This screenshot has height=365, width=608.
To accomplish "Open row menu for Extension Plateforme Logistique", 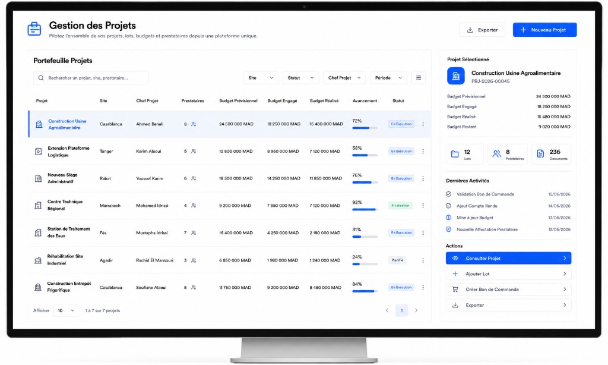I will [423, 152].
